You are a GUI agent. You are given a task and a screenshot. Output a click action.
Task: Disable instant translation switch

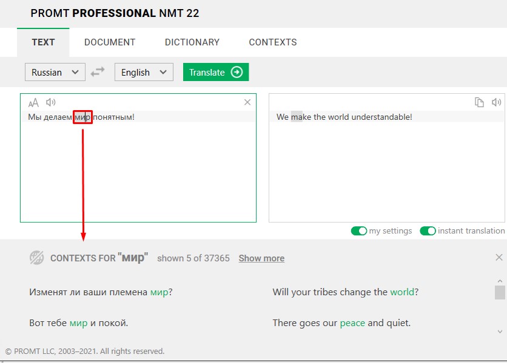tap(428, 231)
